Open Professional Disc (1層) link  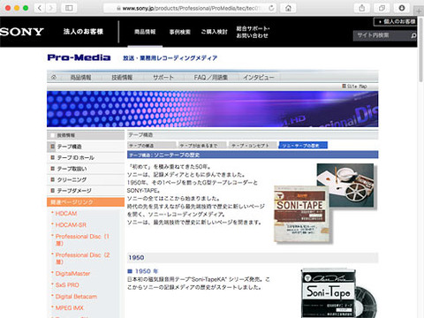(x=82, y=239)
